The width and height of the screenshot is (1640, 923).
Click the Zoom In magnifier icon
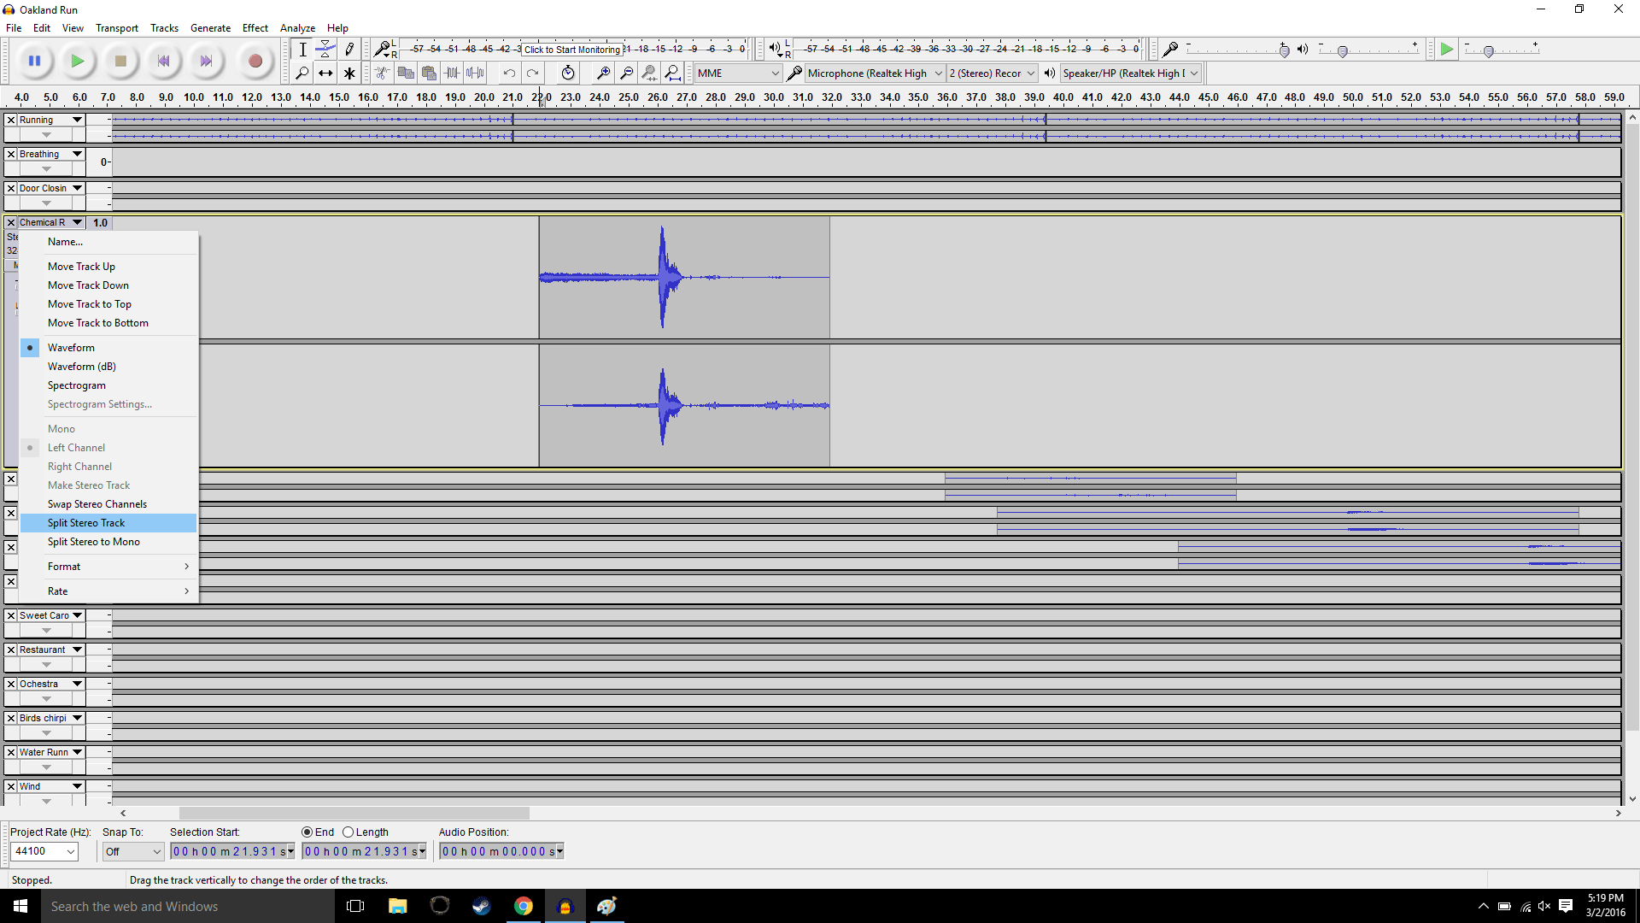pos(603,73)
